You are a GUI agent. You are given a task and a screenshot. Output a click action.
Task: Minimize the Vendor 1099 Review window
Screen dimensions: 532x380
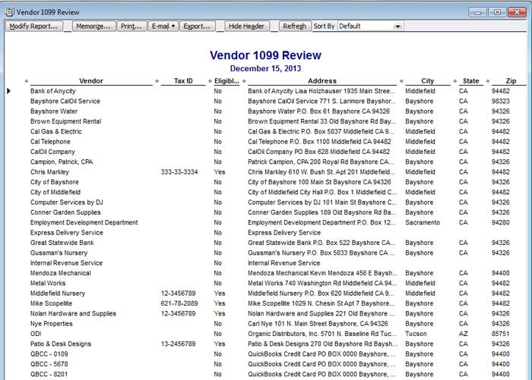[477, 12]
